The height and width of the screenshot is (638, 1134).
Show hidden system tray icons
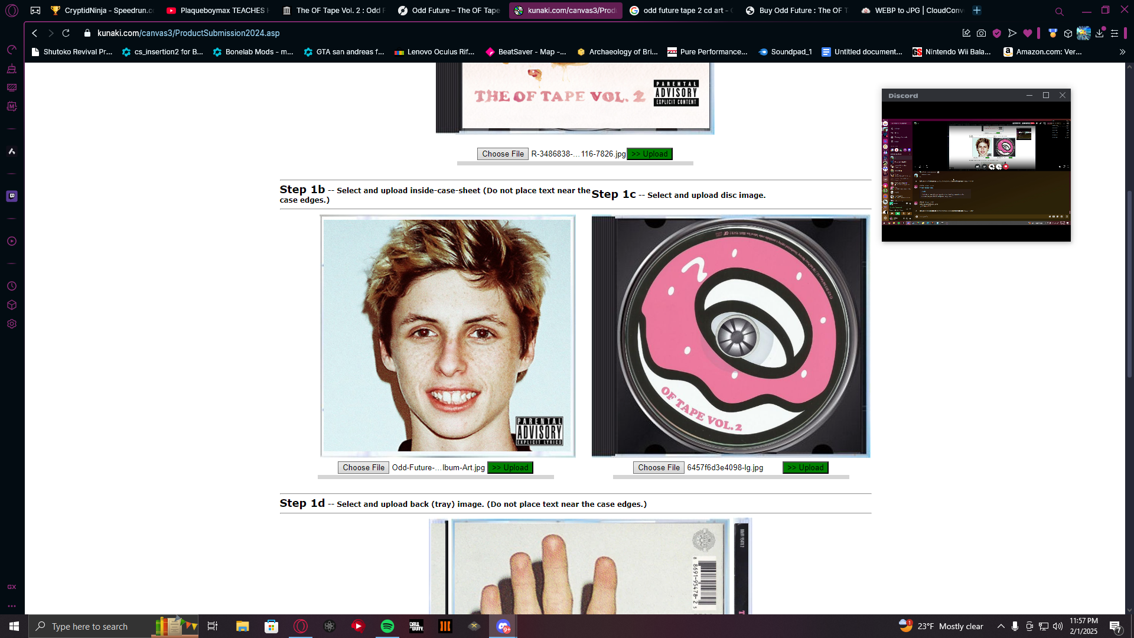click(1001, 626)
